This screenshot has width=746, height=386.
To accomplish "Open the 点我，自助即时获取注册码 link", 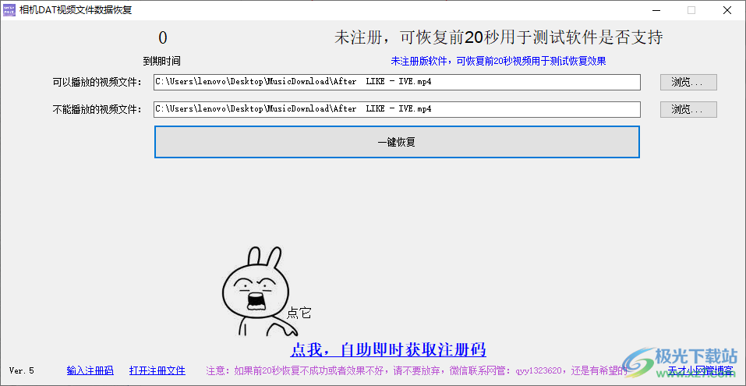I will (x=388, y=349).
